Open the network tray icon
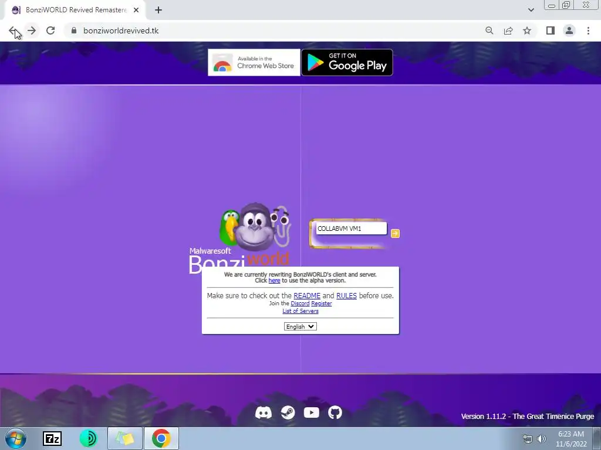 click(528, 439)
